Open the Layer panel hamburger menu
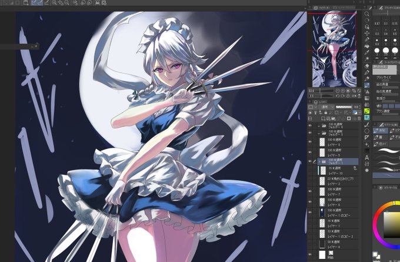 (x=310, y=102)
